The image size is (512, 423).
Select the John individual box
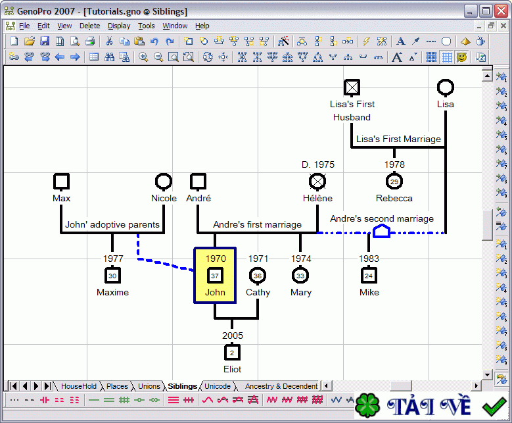(x=215, y=276)
